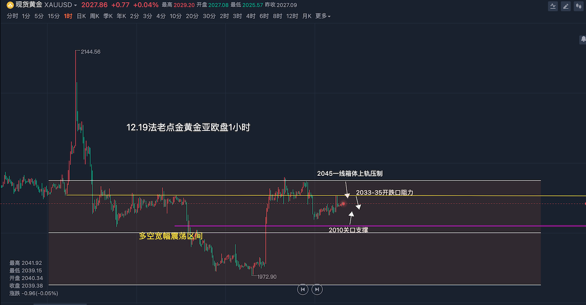This screenshot has height=305, width=586.
Task: Open the price alert bell
Action: [x=583, y=40]
